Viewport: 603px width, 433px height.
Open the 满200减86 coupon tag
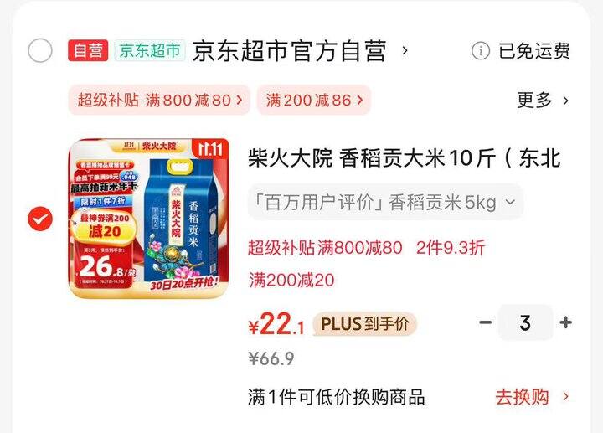[x=314, y=100]
